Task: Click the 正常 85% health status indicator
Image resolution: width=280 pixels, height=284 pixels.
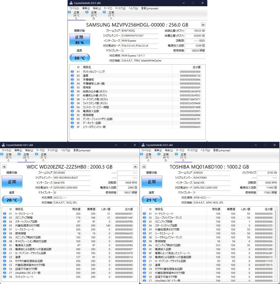Action: pos(79,39)
